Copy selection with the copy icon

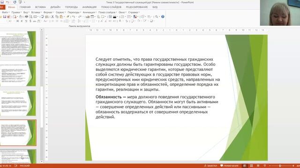click(57, 17)
